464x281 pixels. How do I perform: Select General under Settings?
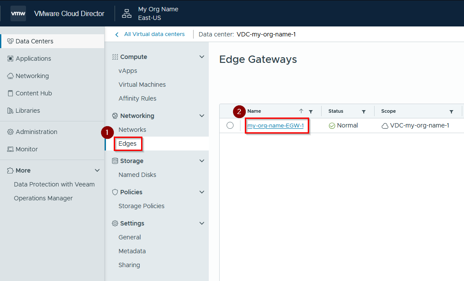[130, 237]
